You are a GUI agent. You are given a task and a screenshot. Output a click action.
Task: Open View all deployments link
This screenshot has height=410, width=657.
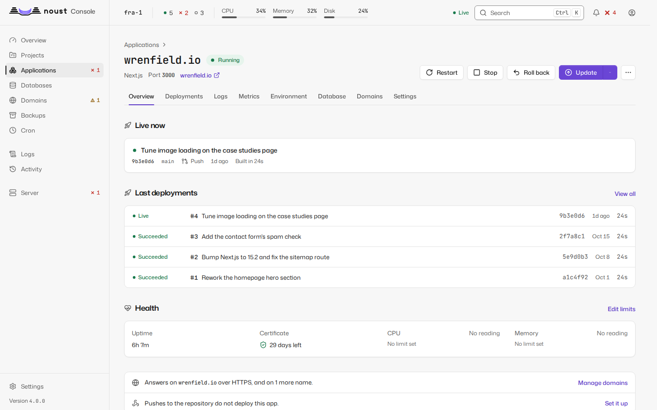tap(625, 194)
